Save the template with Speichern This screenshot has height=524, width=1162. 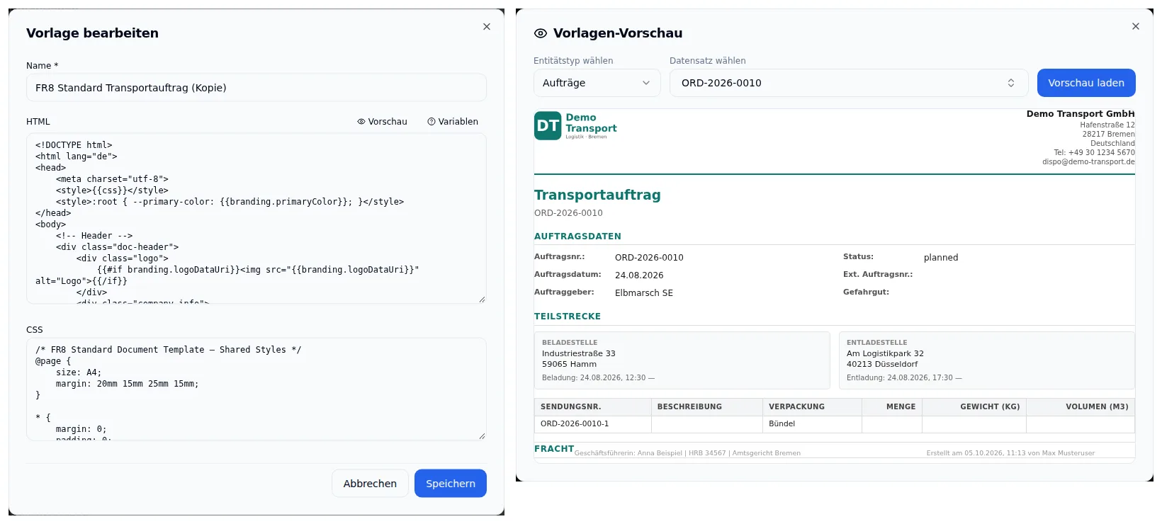[x=451, y=484]
